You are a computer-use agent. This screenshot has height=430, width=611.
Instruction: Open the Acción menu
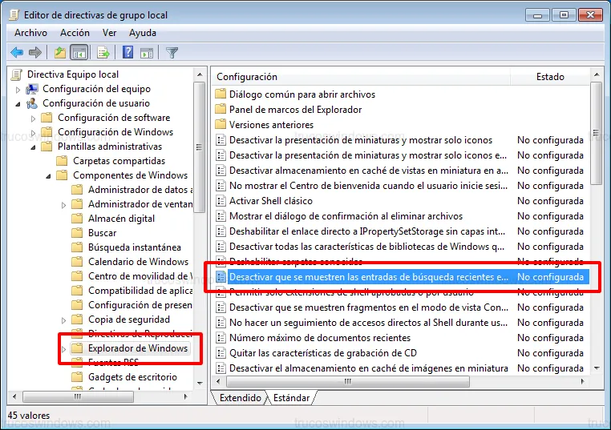coord(75,33)
